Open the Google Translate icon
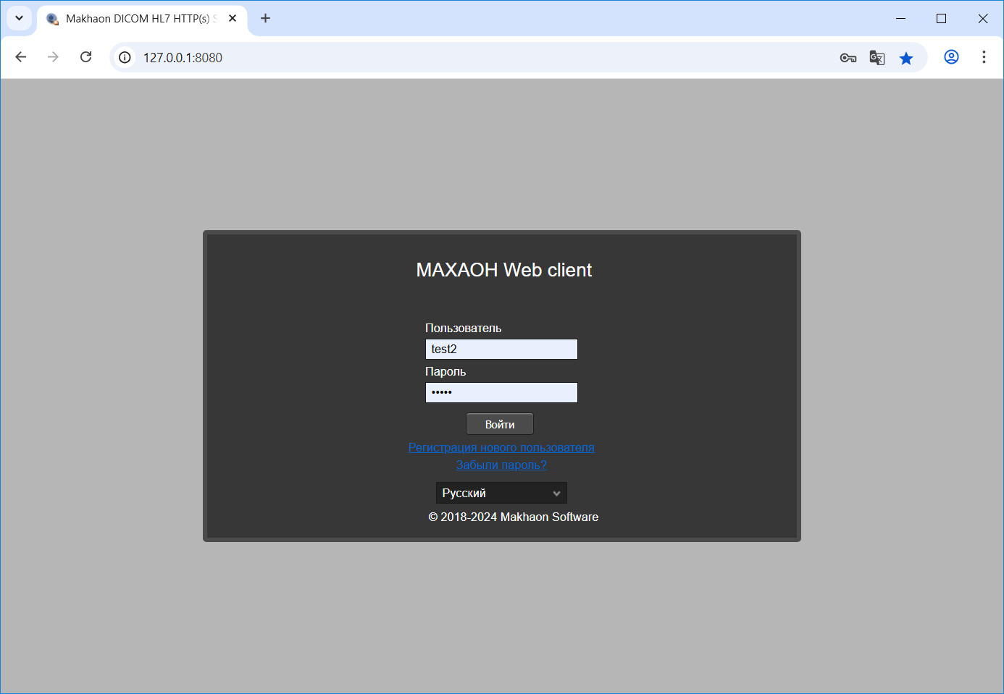Image resolution: width=1004 pixels, height=694 pixels. [877, 58]
